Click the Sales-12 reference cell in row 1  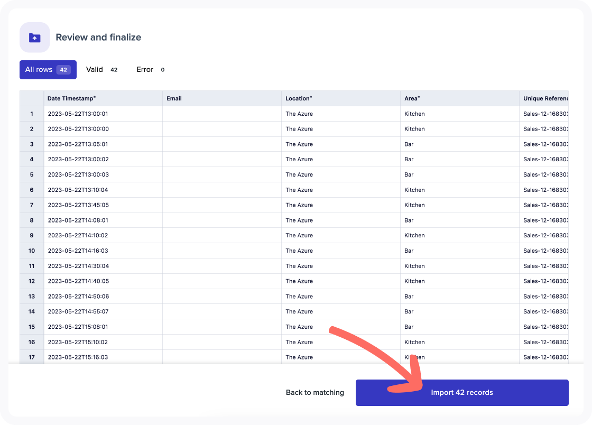(x=545, y=114)
